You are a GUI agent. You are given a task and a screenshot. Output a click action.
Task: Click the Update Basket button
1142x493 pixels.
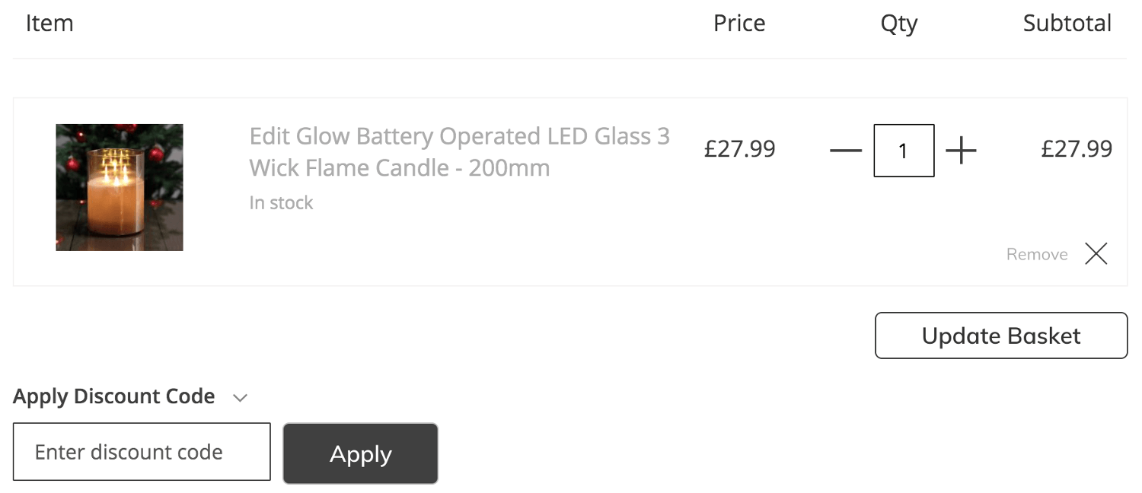1000,336
